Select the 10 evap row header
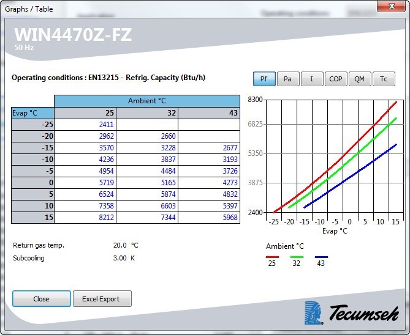Image resolution: width=410 pixels, height=335 pixels. click(32, 206)
